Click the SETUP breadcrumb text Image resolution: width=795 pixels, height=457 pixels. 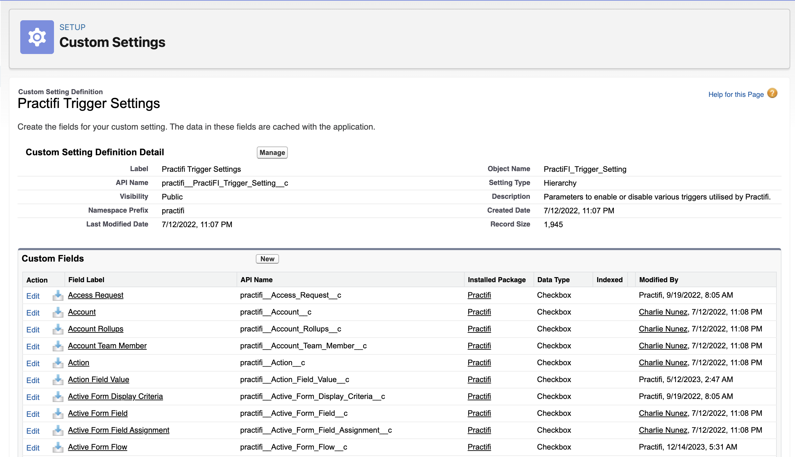coord(73,27)
